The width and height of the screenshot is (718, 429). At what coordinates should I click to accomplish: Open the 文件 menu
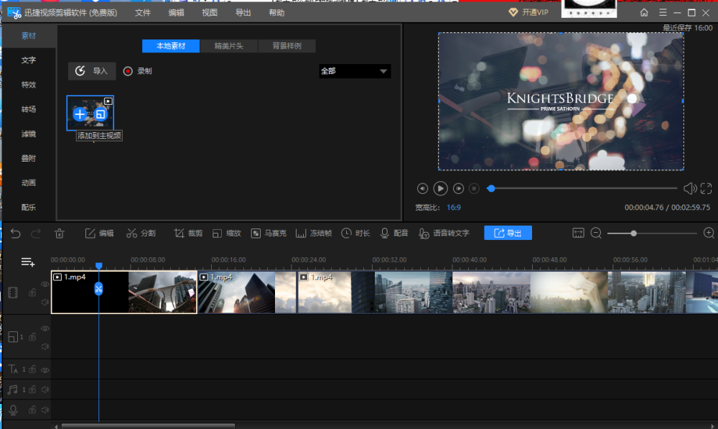tap(143, 13)
